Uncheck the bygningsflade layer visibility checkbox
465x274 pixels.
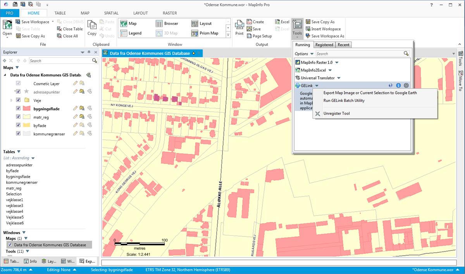click(18, 109)
